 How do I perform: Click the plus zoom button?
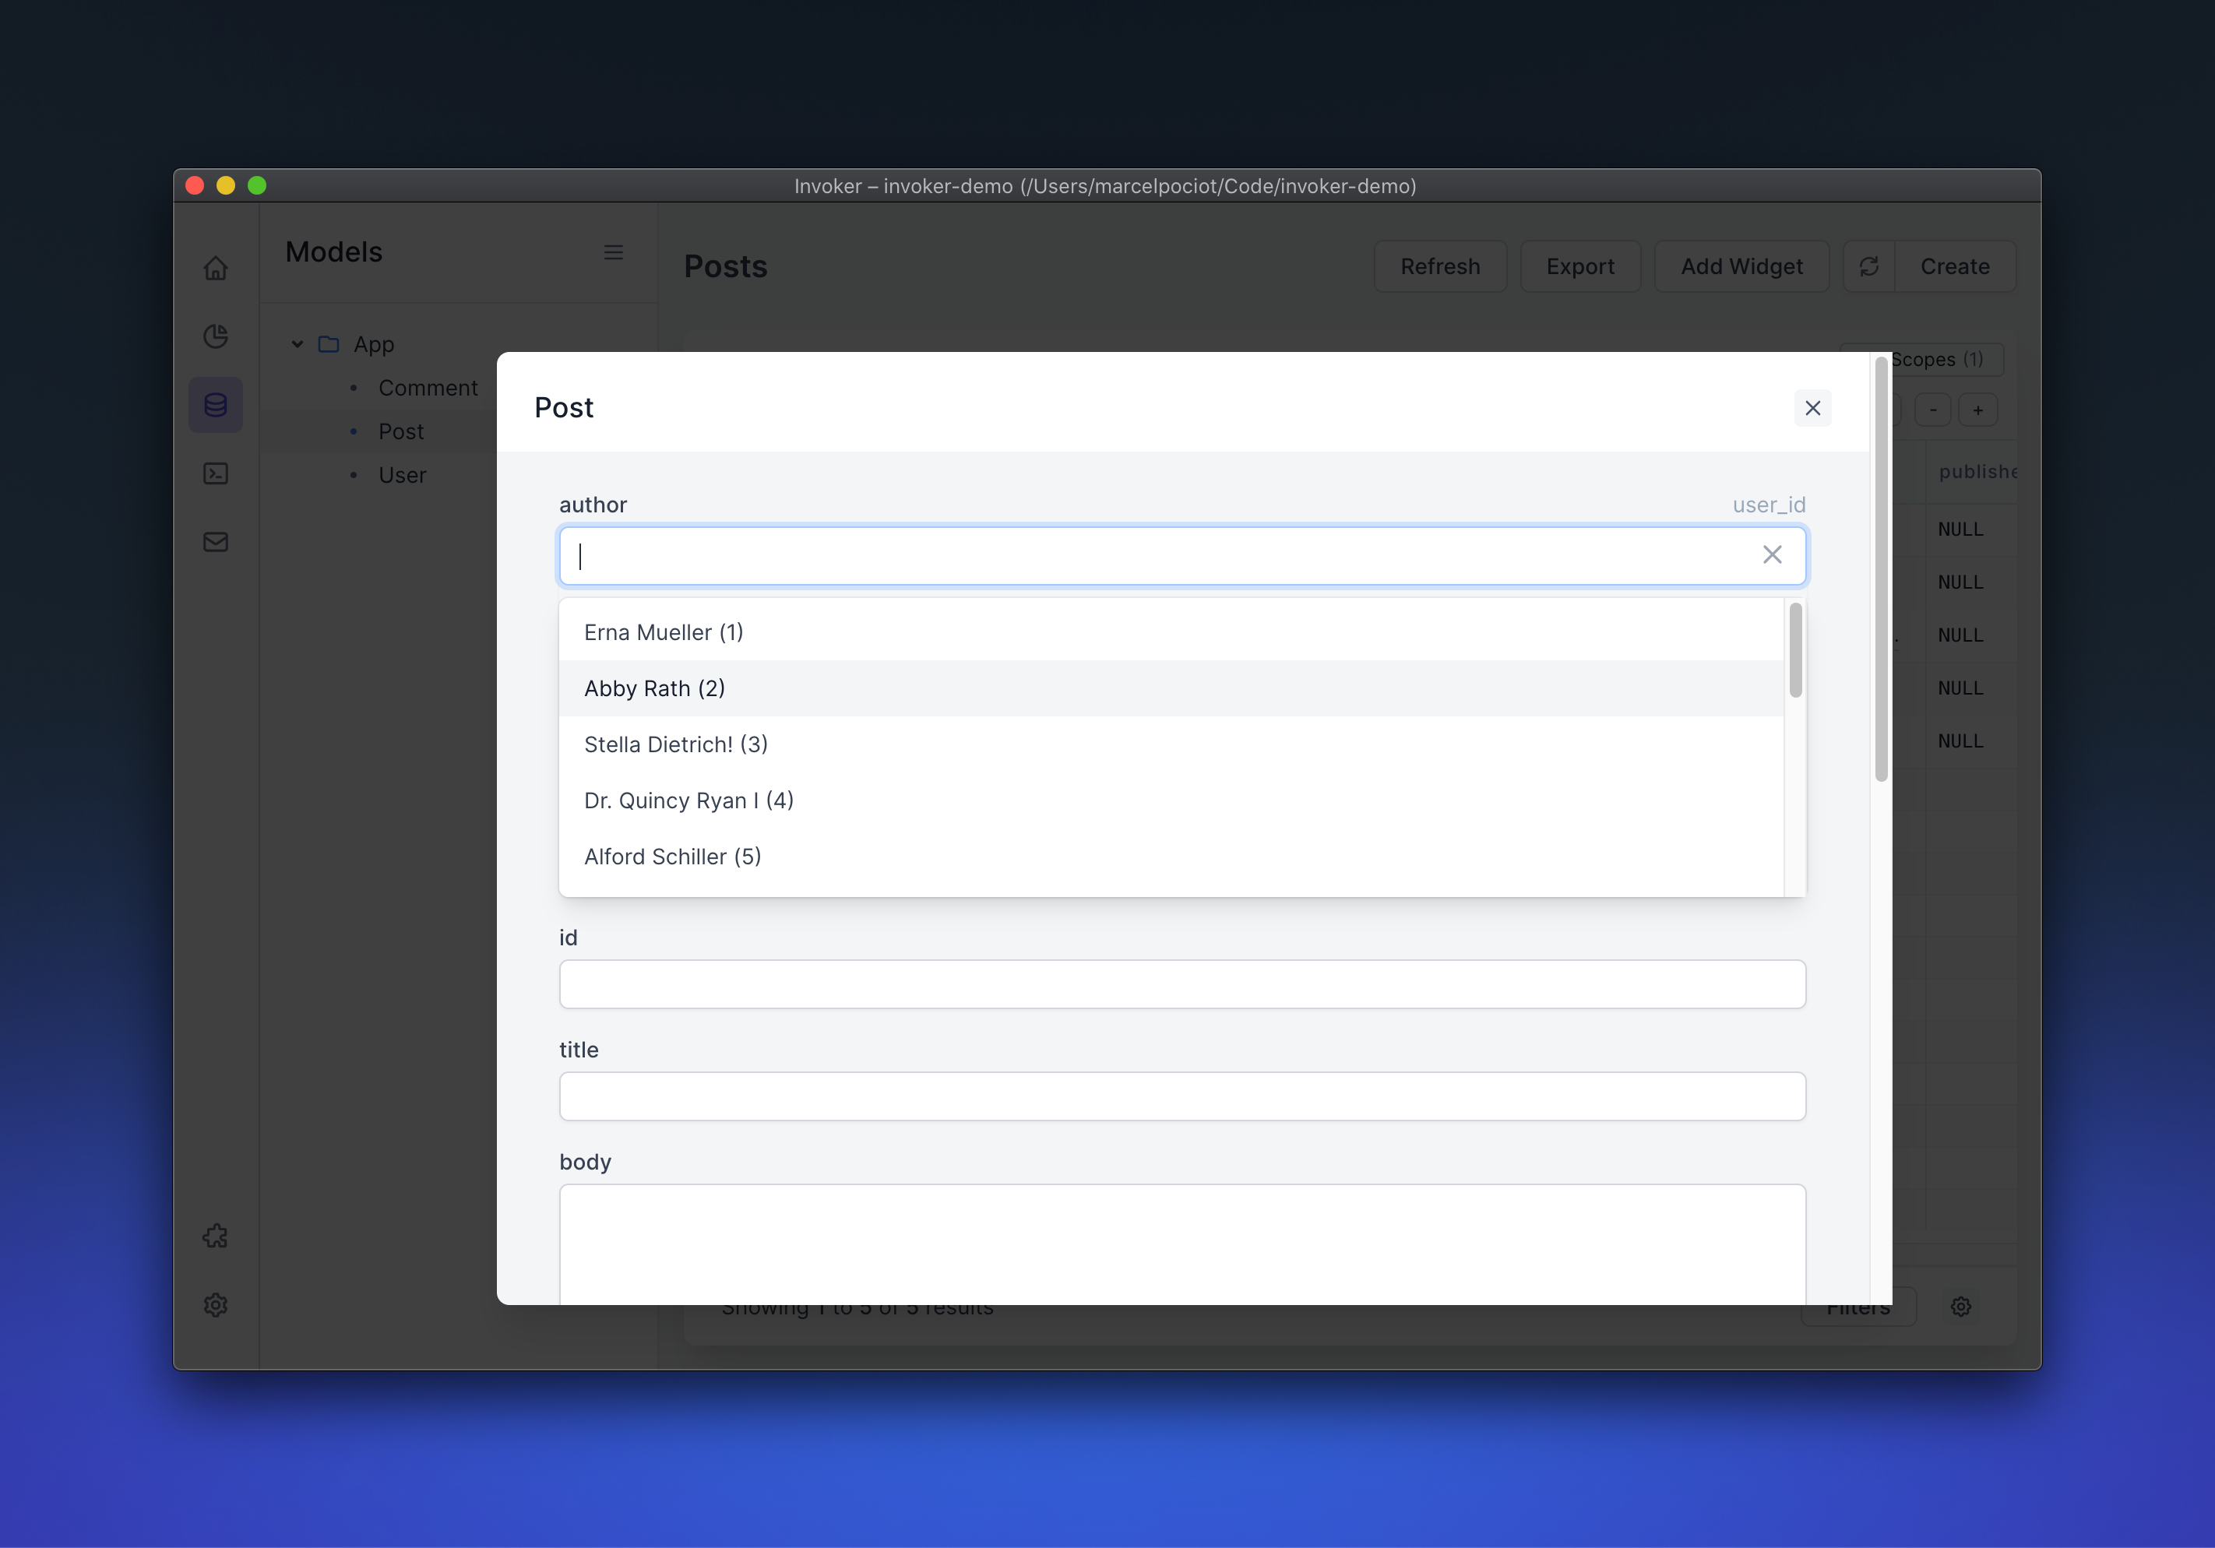pyautogui.click(x=1977, y=410)
